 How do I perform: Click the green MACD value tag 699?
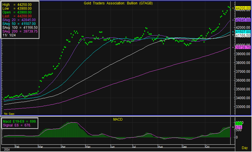[239, 124]
